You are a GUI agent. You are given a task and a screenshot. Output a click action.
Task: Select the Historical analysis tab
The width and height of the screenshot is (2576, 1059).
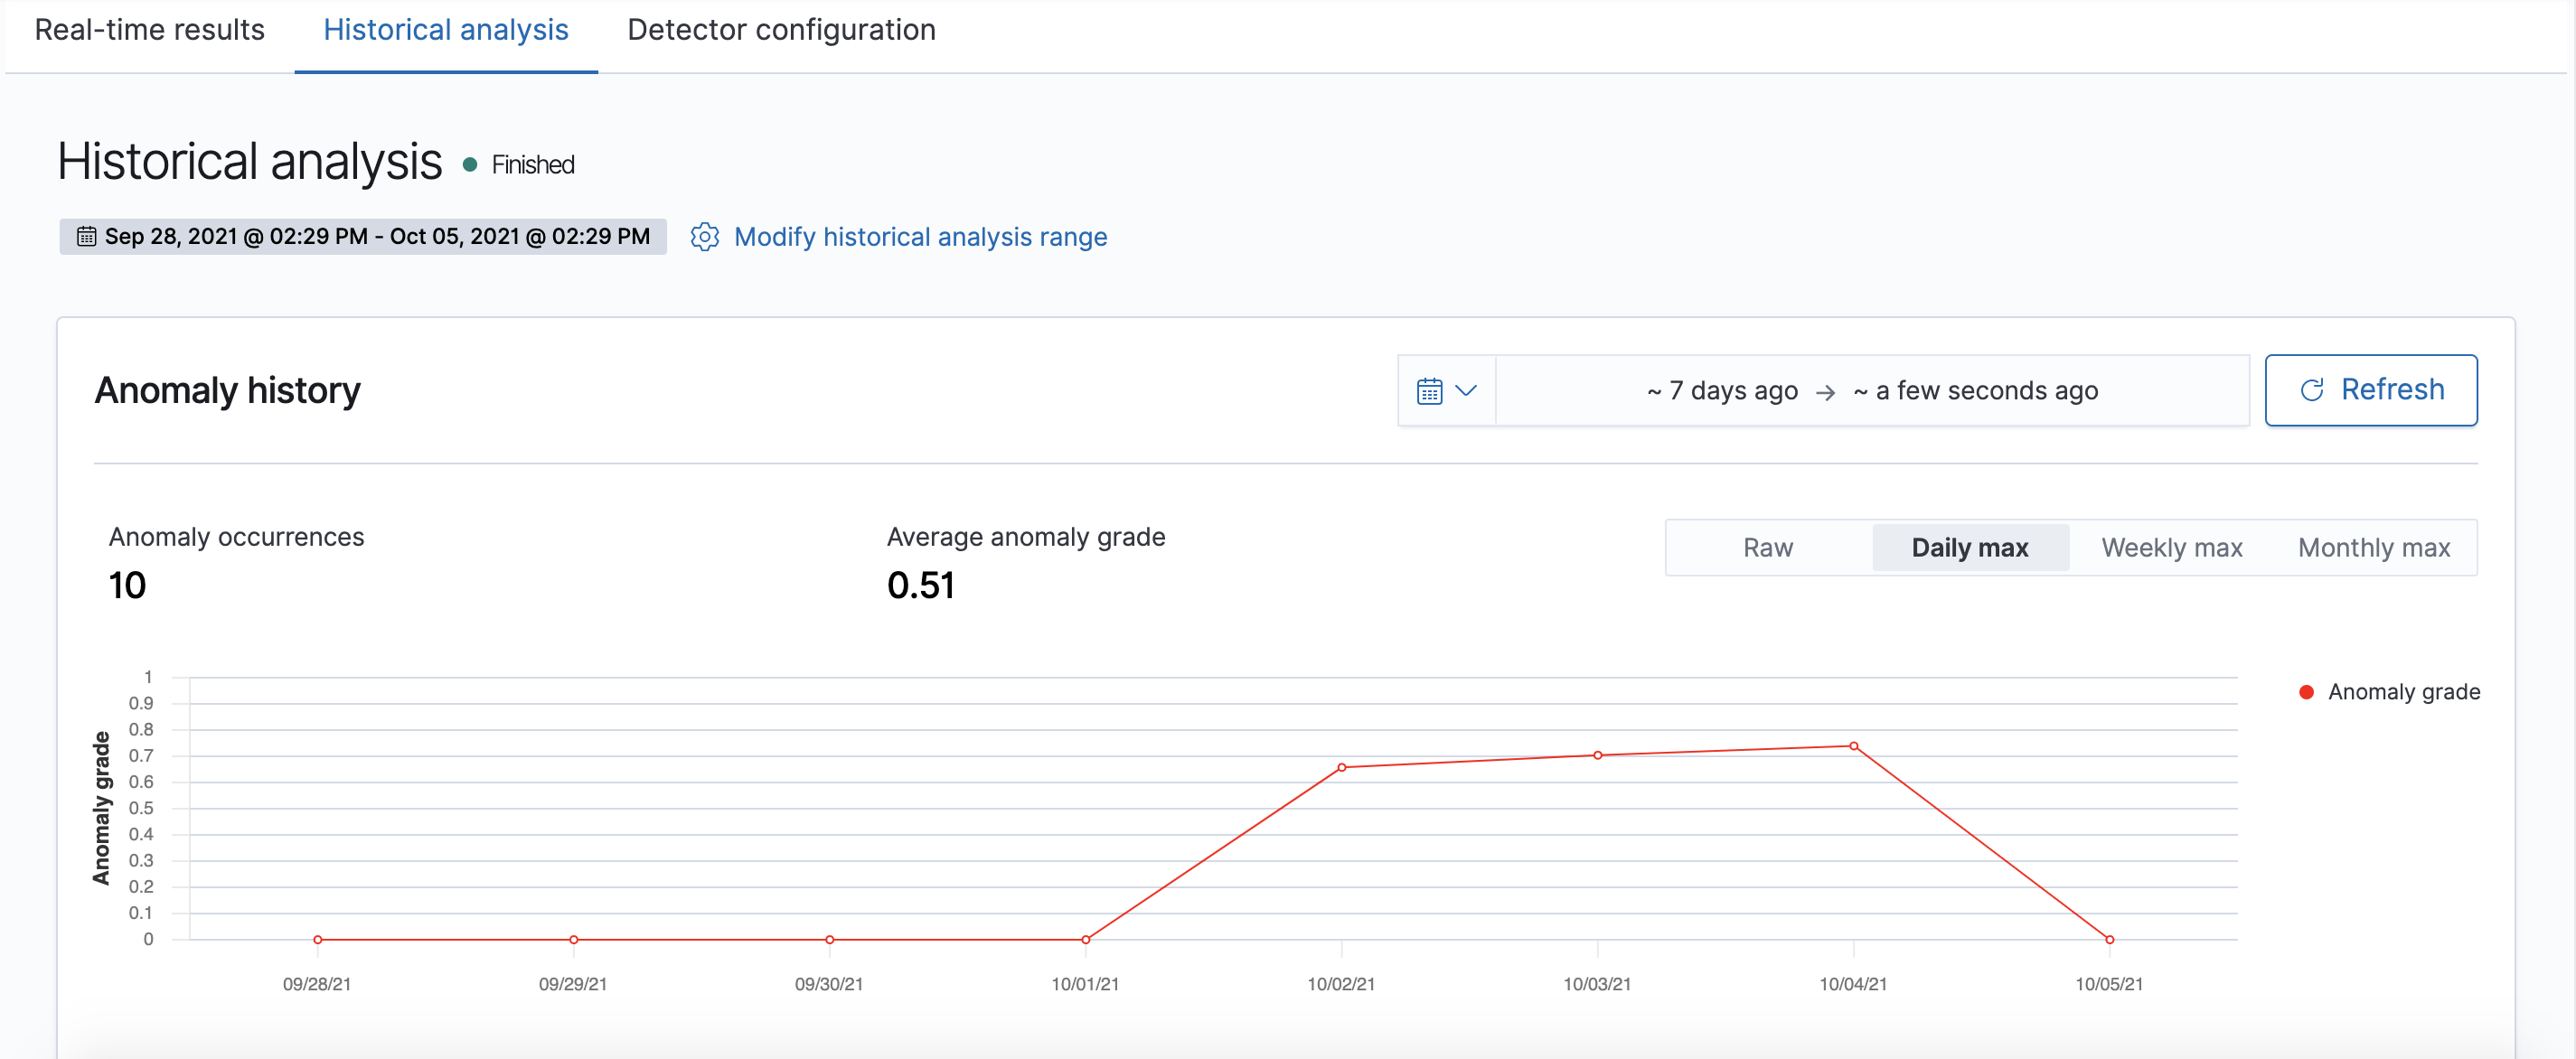click(446, 30)
